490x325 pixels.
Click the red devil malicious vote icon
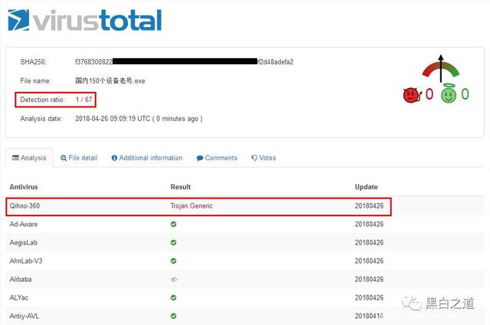(412, 95)
